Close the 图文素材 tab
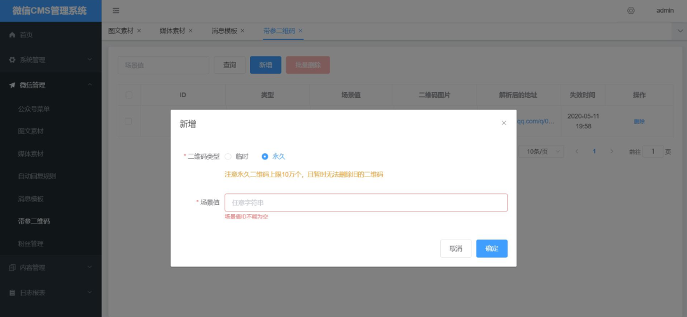The width and height of the screenshot is (687, 317). [139, 30]
